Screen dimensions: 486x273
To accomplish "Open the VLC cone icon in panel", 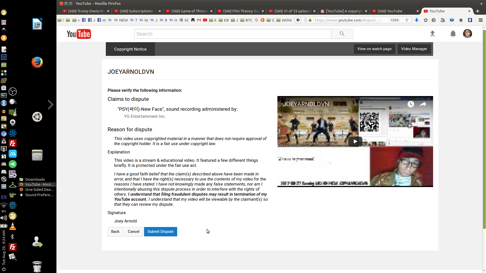I will pos(13,226).
